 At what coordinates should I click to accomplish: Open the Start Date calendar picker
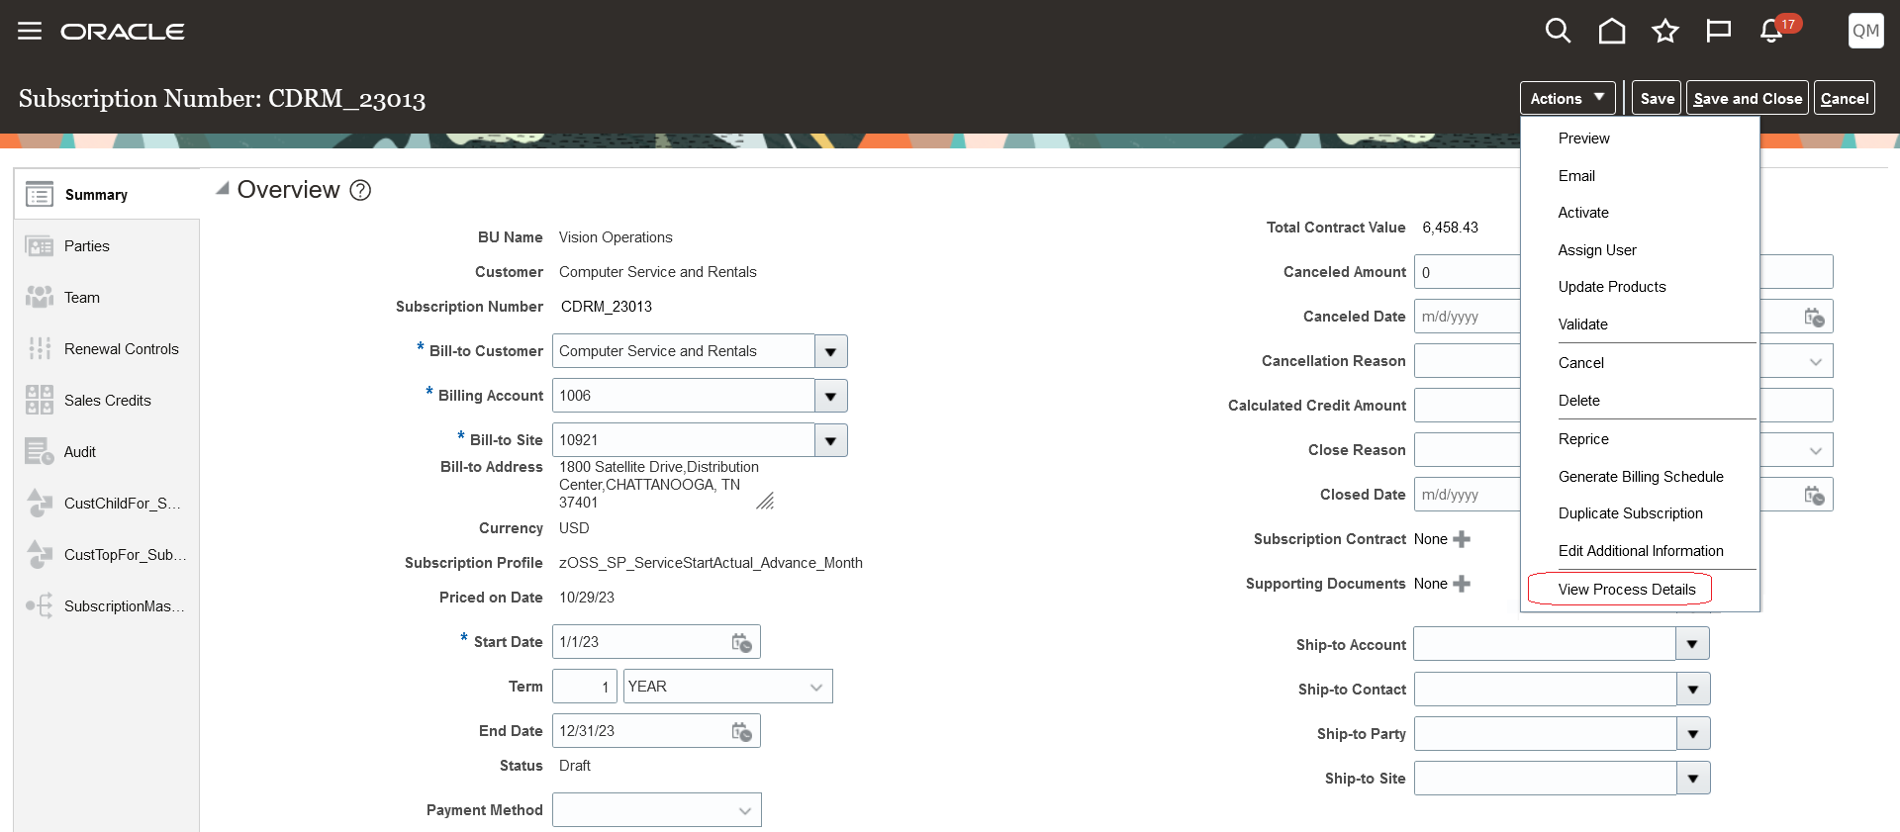(741, 642)
